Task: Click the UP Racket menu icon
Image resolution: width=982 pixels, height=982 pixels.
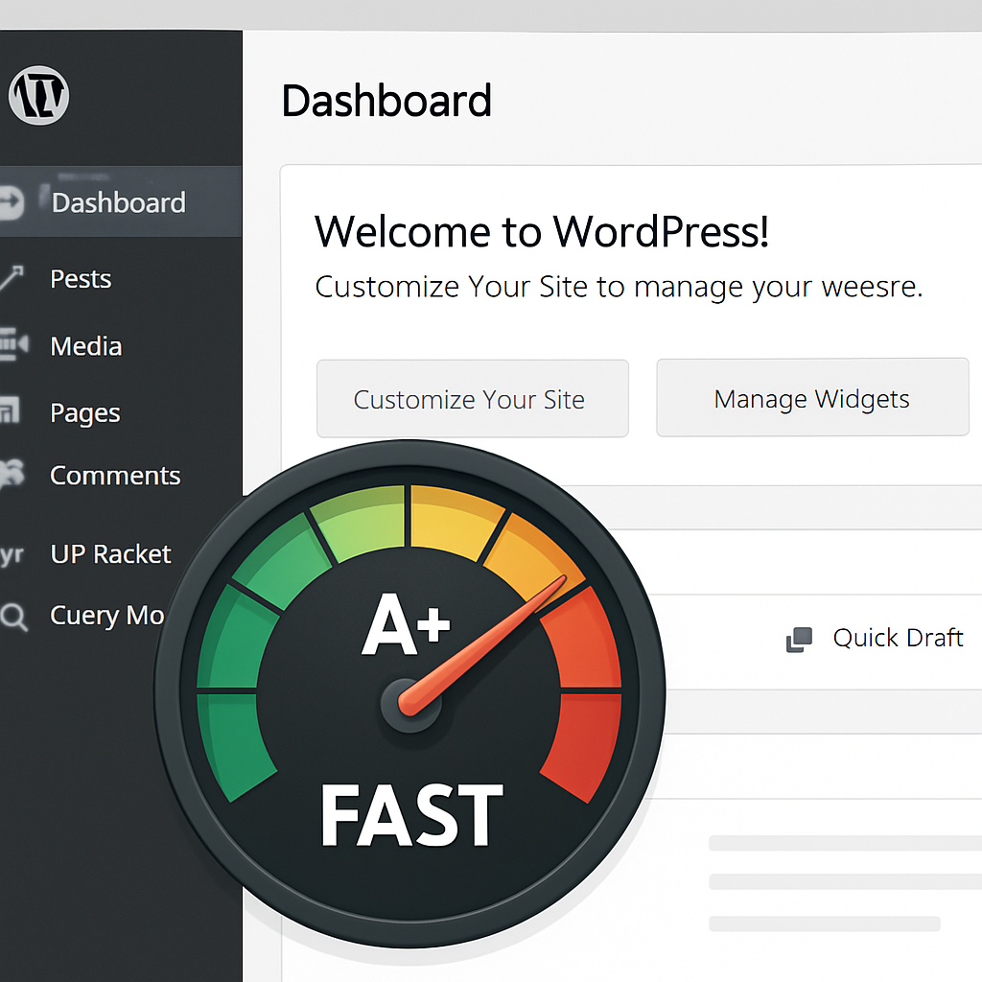Action: (12, 555)
